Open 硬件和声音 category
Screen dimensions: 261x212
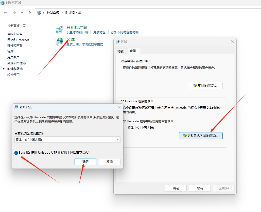[15, 46]
